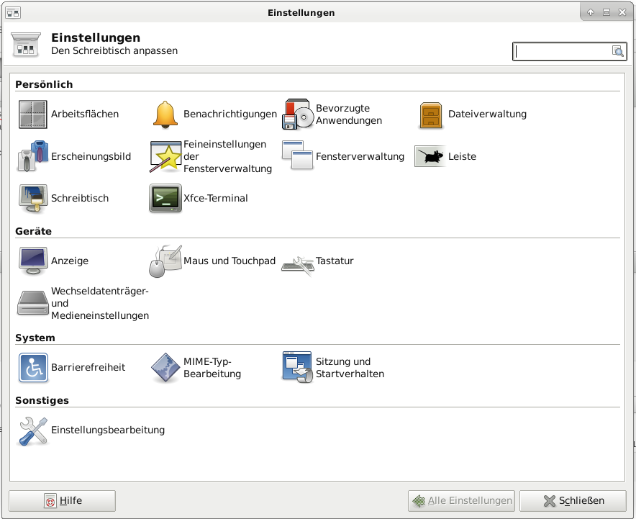The width and height of the screenshot is (636, 519).
Task: Click the search magnifier icon in search field
Action: (618, 51)
